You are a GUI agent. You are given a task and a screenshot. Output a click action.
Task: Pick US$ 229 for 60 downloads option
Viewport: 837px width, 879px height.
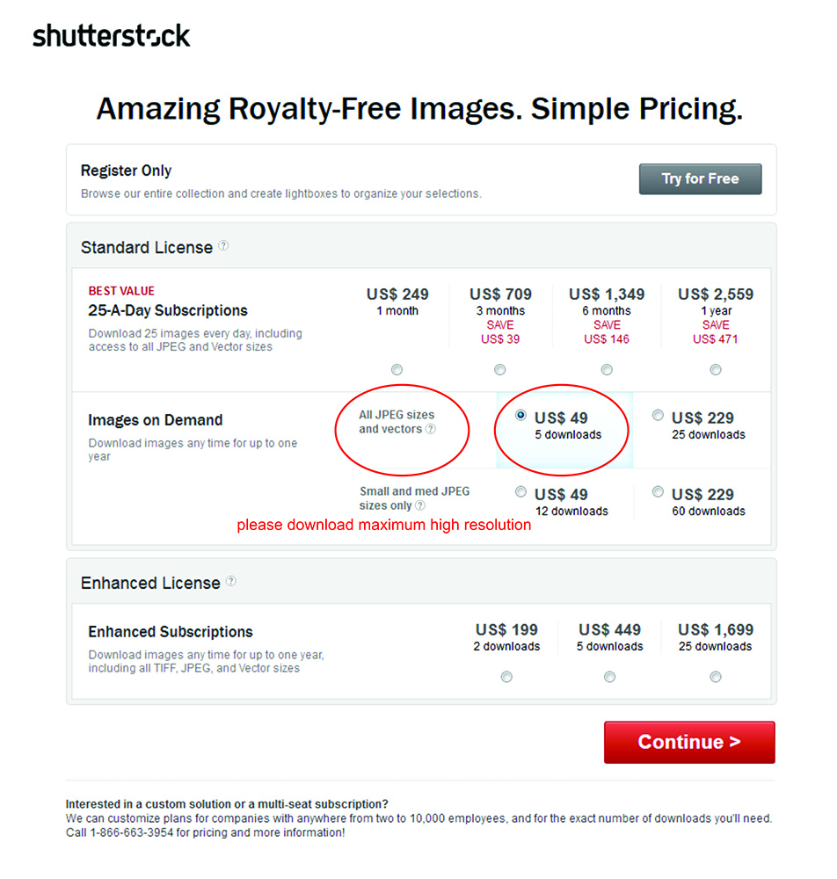[658, 491]
